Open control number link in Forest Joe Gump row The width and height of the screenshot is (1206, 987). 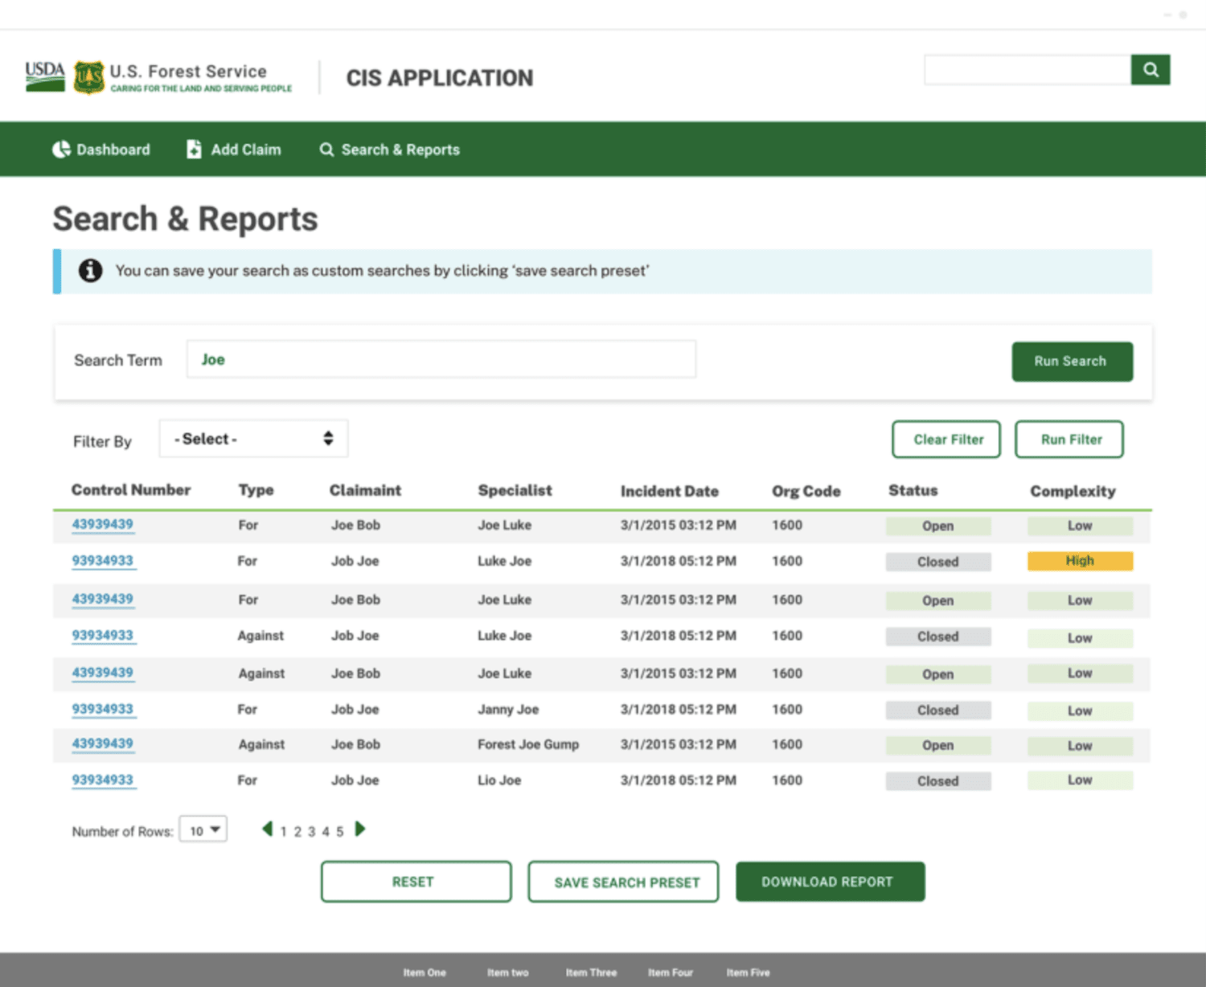coord(103,744)
